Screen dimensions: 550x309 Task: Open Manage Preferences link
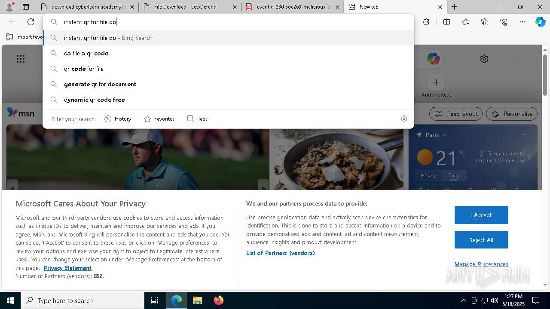[x=481, y=264]
